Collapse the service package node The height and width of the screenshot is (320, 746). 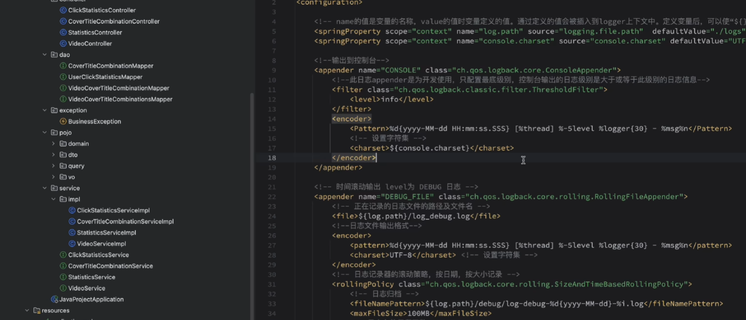(44, 188)
